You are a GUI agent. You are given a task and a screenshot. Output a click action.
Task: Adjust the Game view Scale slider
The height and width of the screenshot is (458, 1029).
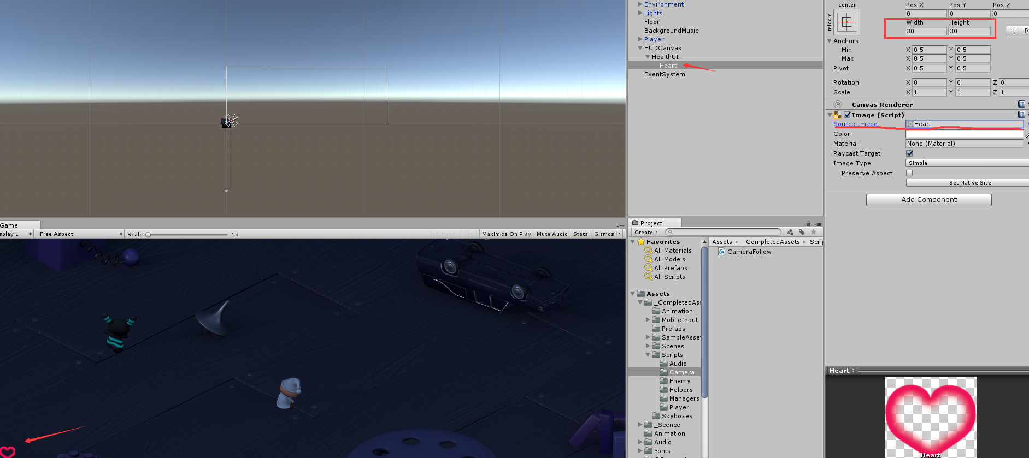187,234
